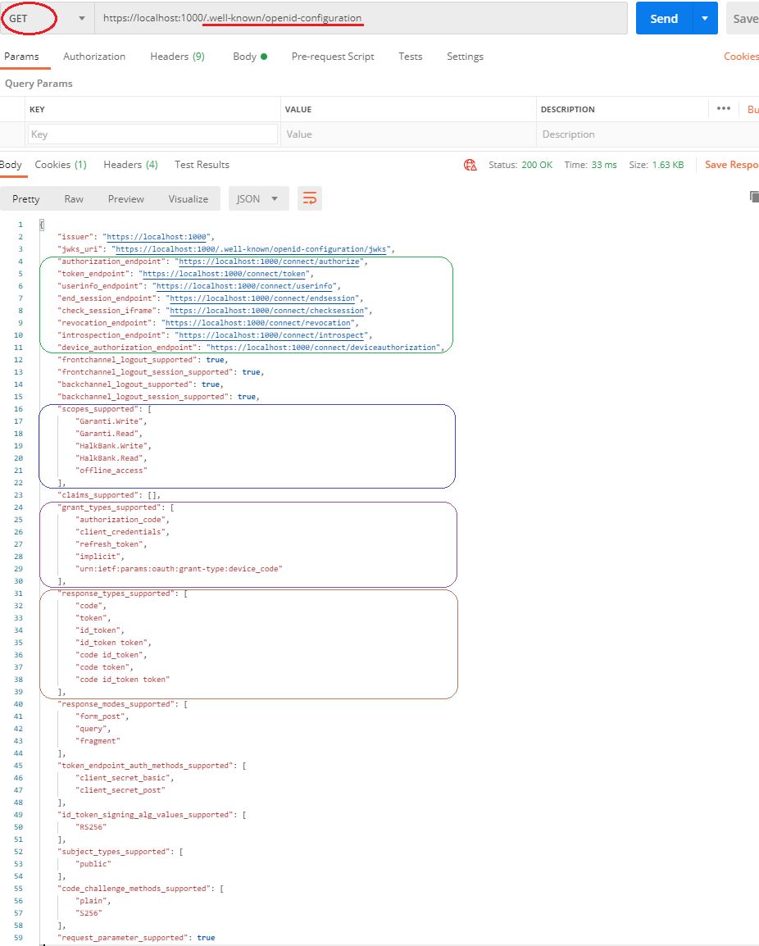Click the Save Response button
This screenshot has width=759, height=946.
(x=731, y=165)
